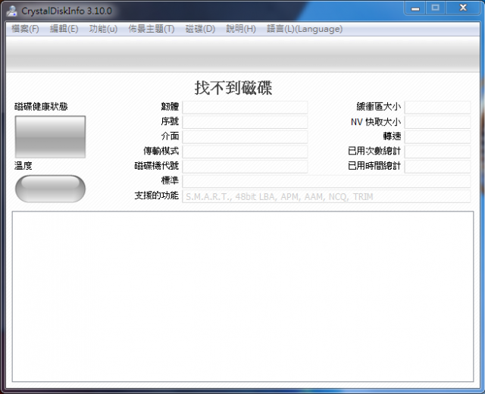Click the 標準 standard field
Image resolution: width=485 pixels, height=394 pixels.
tap(327, 181)
